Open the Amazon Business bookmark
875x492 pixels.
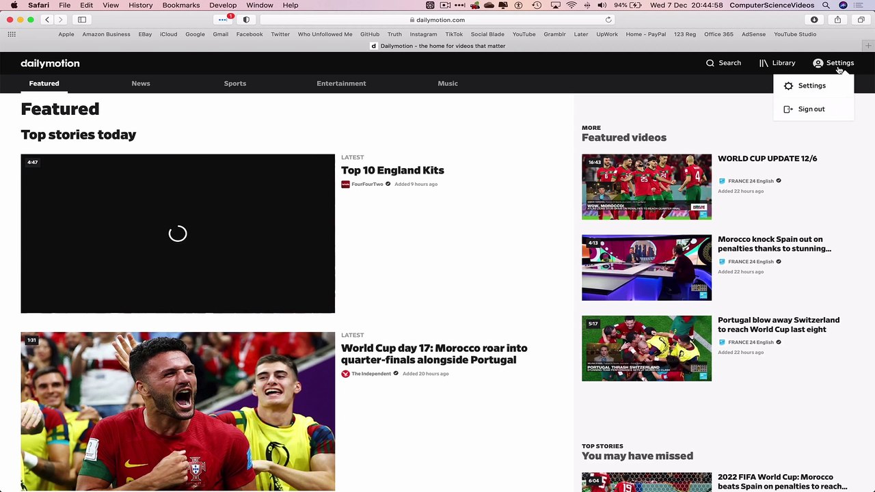[x=107, y=34]
